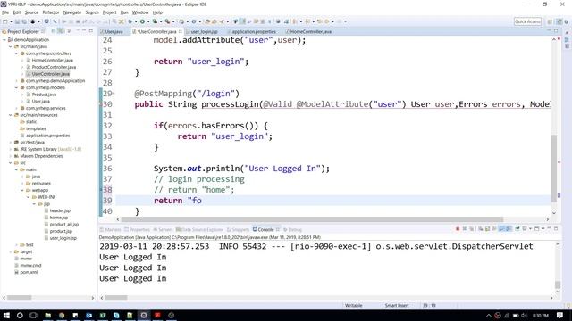Open the Window menu
This screenshot has height=321, width=572.
(x=140, y=12)
